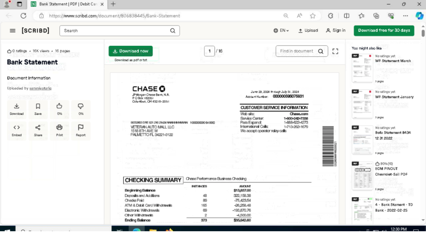The width and height of the screenshot is (426, 232).
Task: Open WF Statement March thumbnail
Action: (362, 68)
